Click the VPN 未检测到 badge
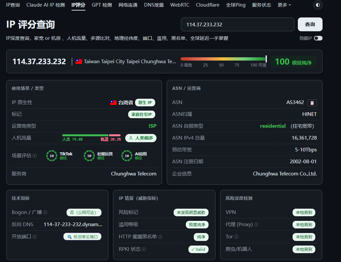Viewport: 341px width, 262px height. (x=304, y=213)
